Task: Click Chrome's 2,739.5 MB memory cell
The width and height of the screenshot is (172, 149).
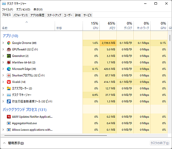Action: (x=108, y=43)
